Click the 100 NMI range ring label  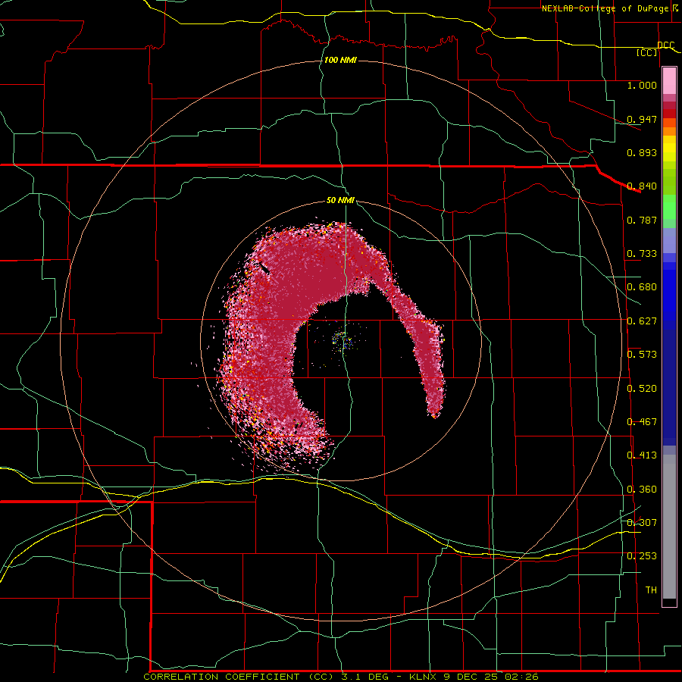tap(340, 60)
